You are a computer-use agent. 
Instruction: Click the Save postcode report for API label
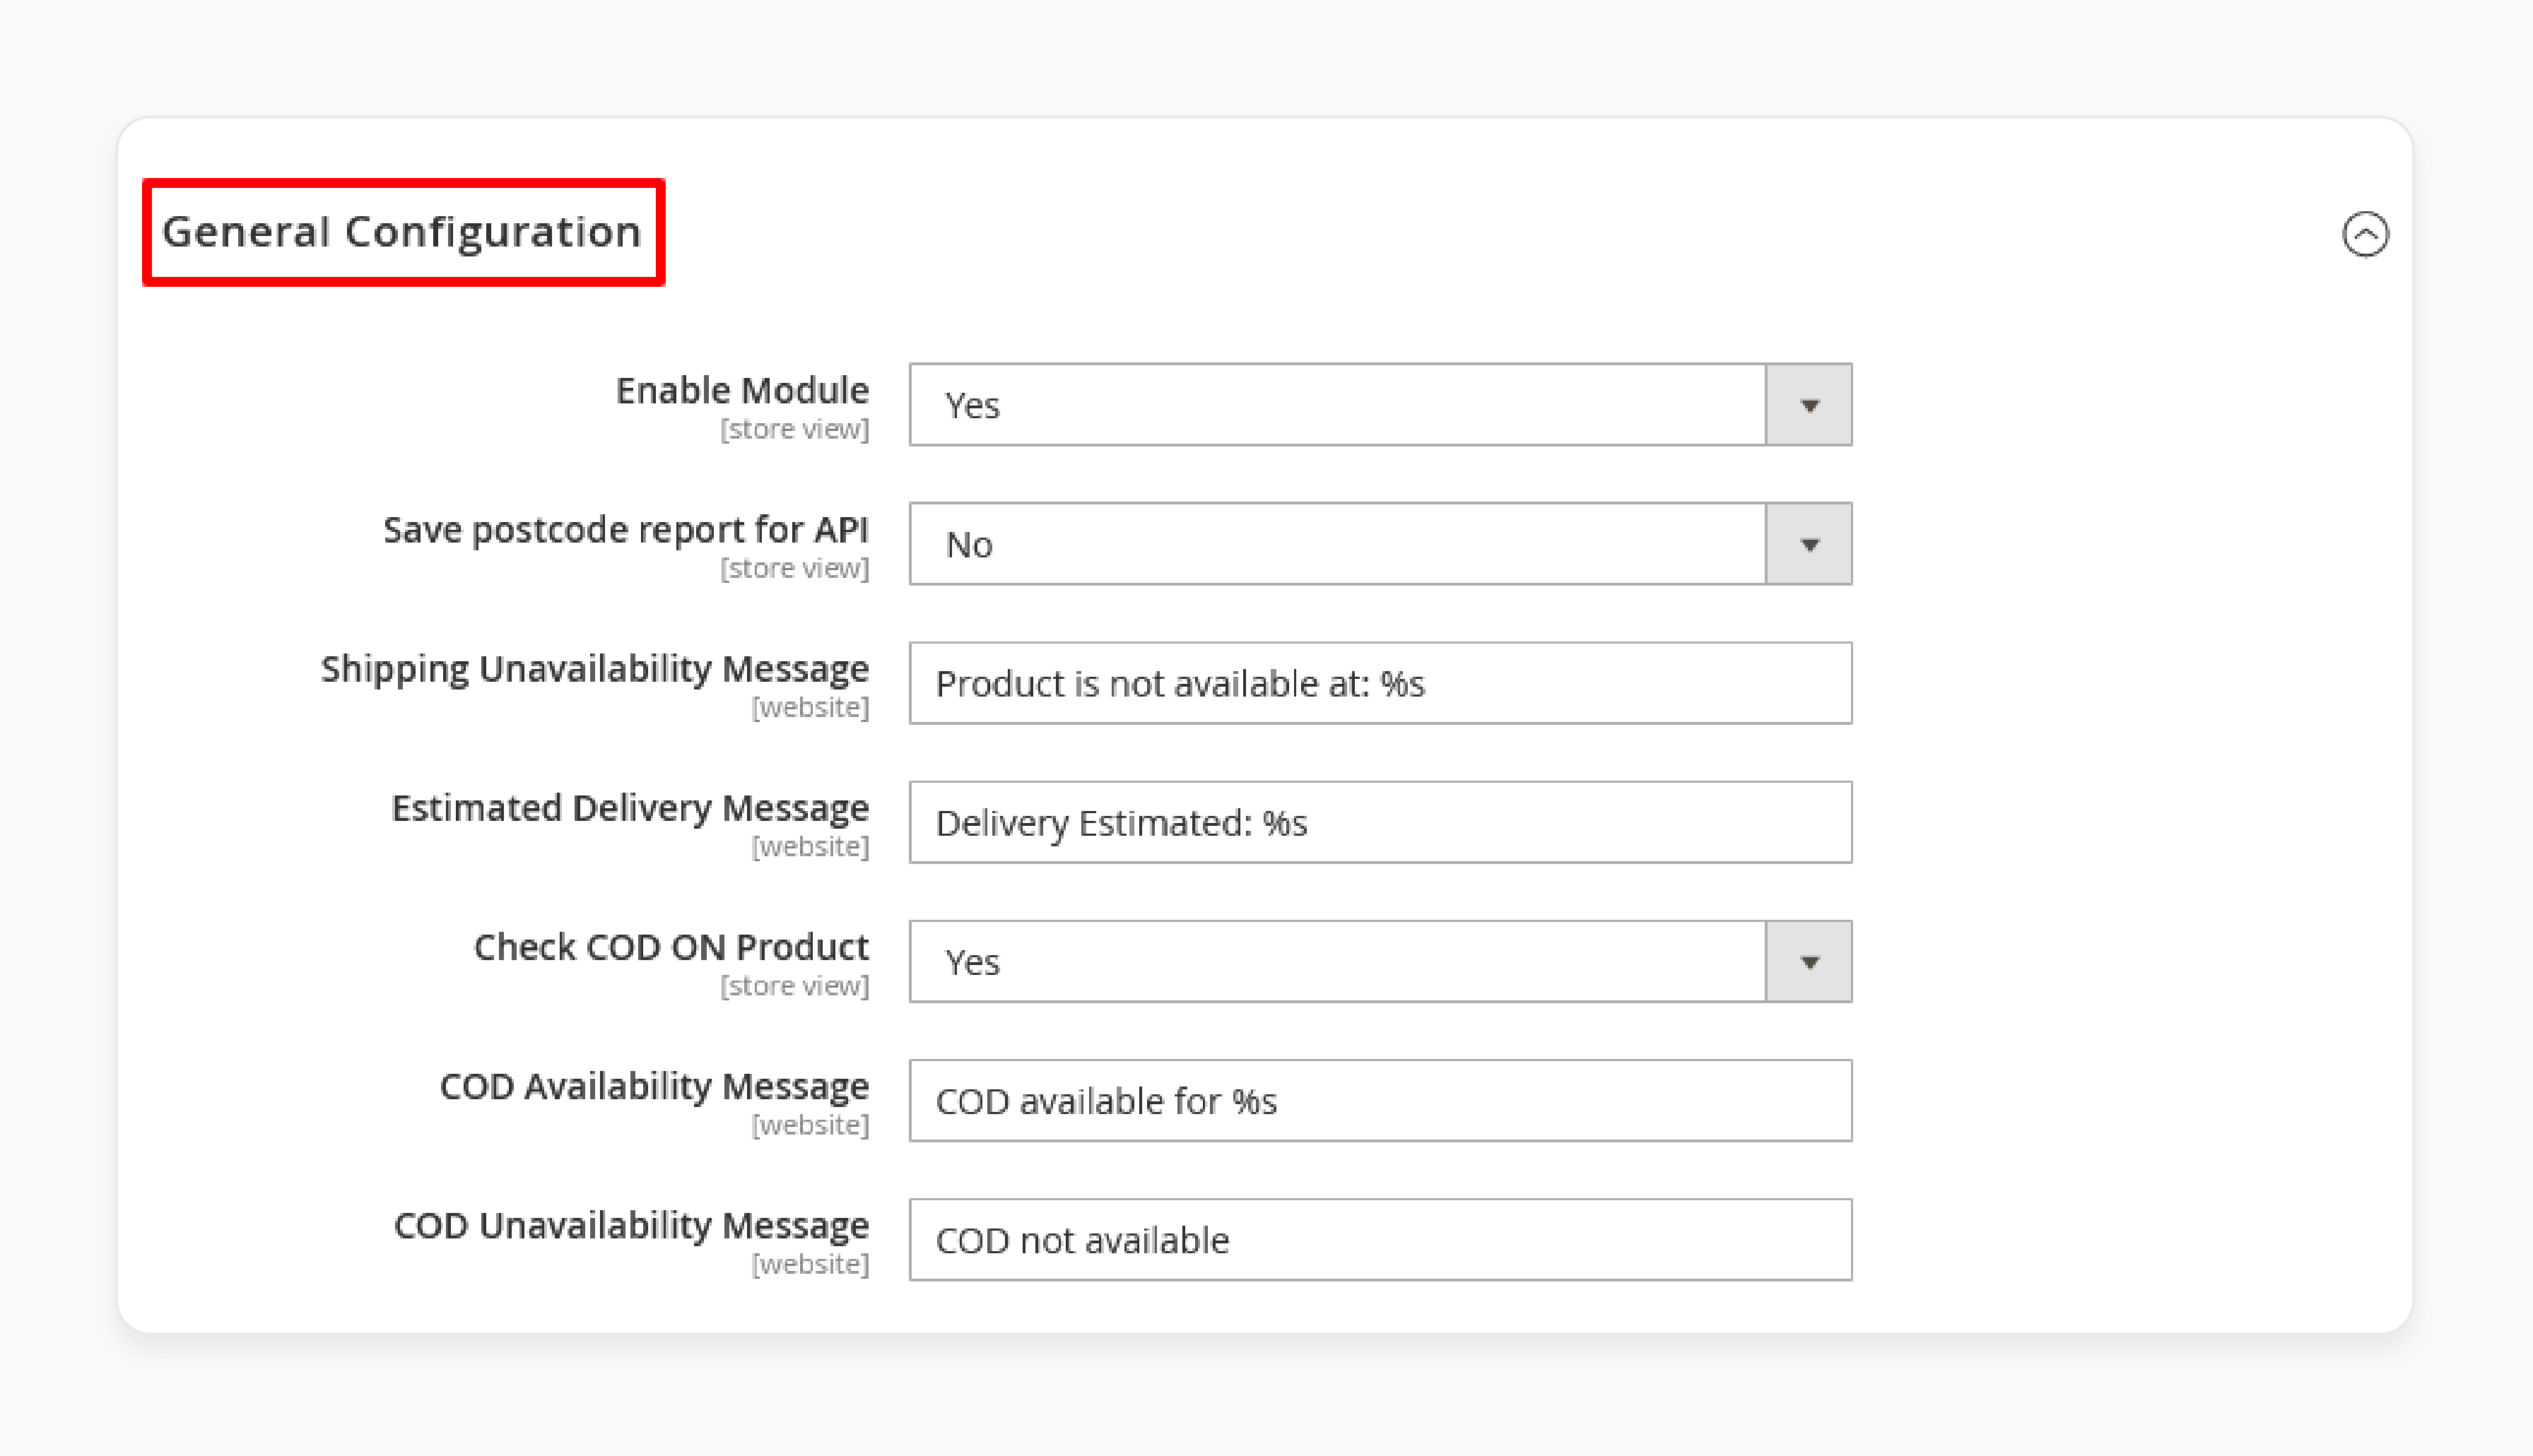click(626, 530)
